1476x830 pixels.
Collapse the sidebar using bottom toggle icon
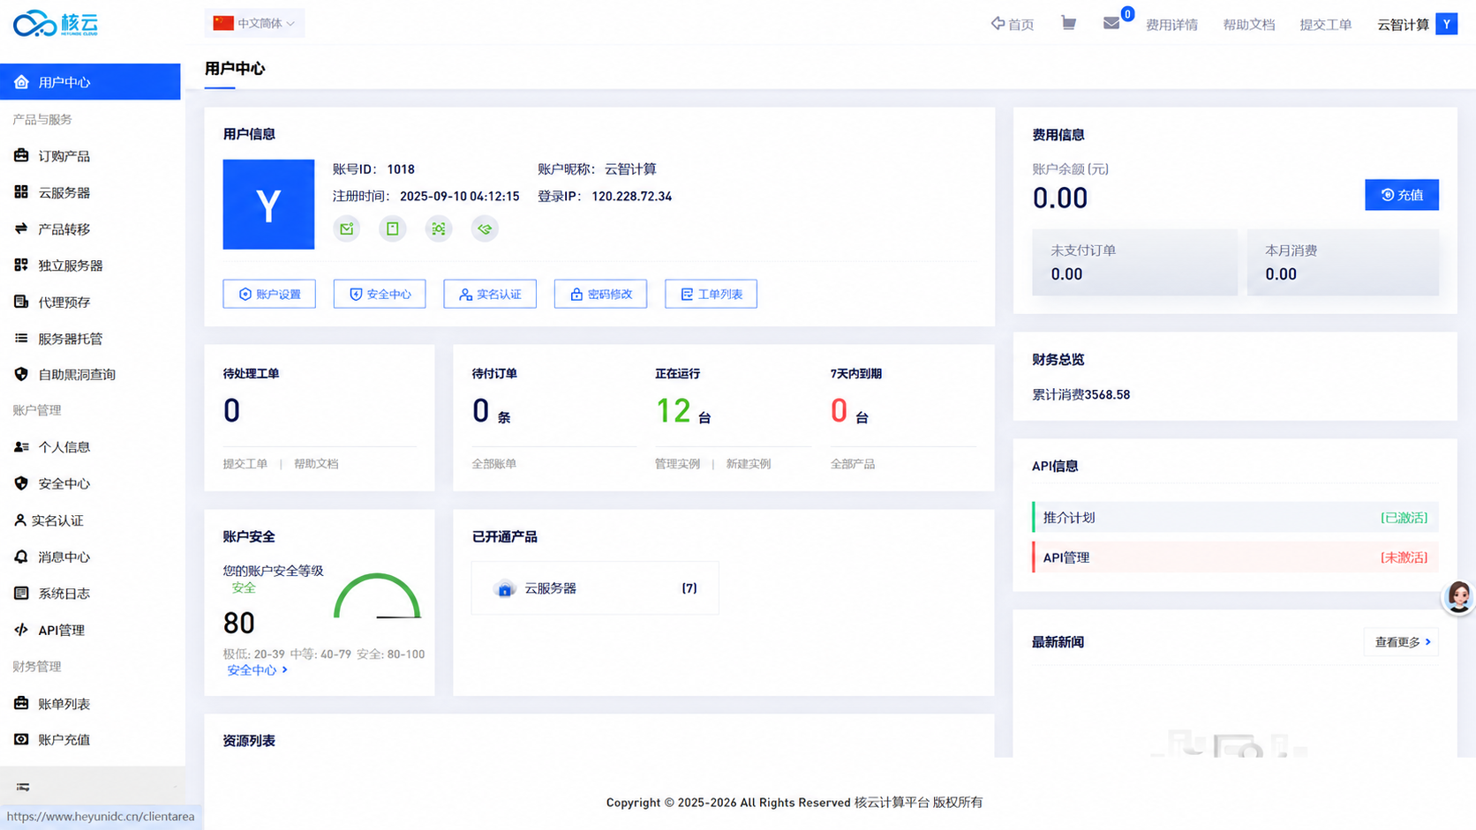[x=23, y=787]
